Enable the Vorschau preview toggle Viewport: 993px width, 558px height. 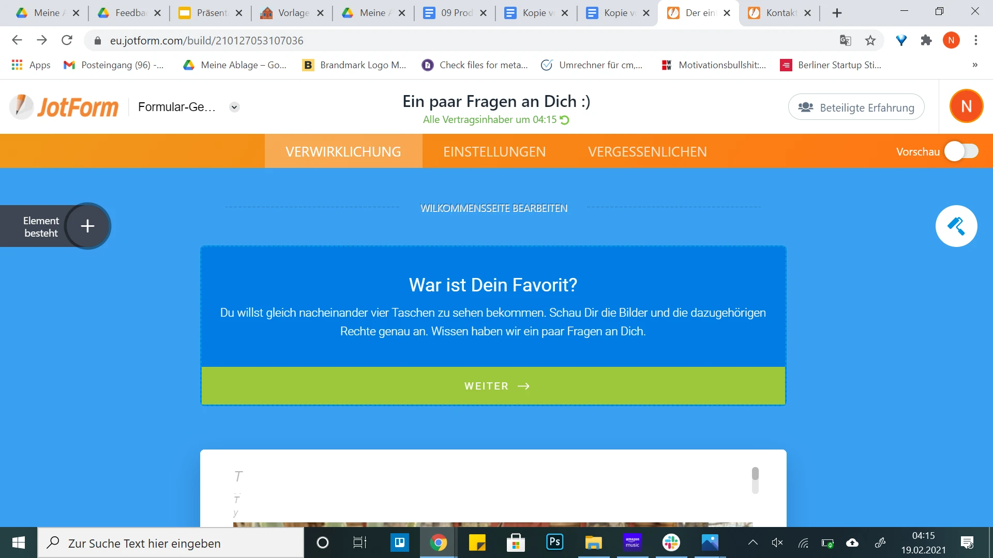click(961, 151)
